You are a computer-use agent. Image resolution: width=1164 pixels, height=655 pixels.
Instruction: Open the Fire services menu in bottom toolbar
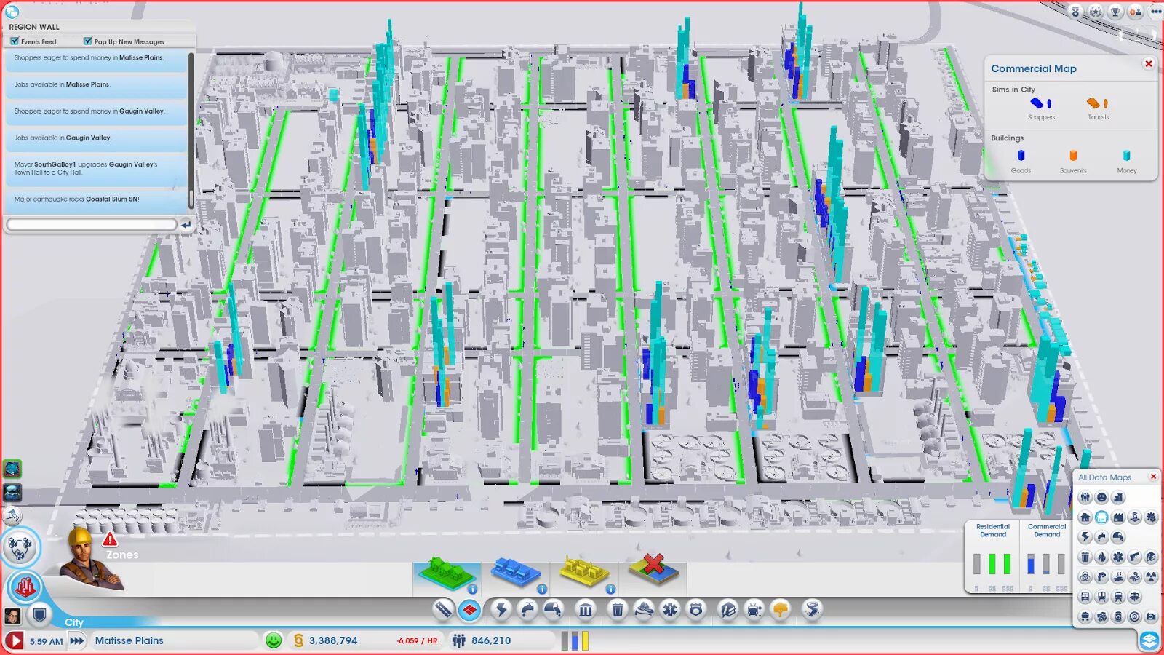644,609
